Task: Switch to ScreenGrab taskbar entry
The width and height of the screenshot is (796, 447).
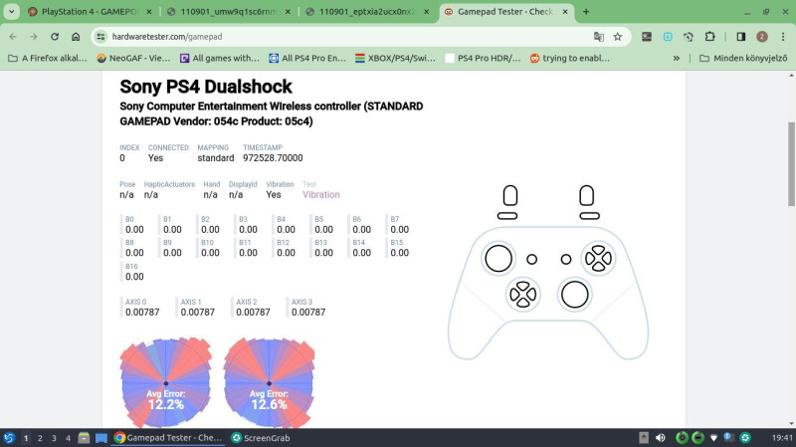Action: click(261, 438)
